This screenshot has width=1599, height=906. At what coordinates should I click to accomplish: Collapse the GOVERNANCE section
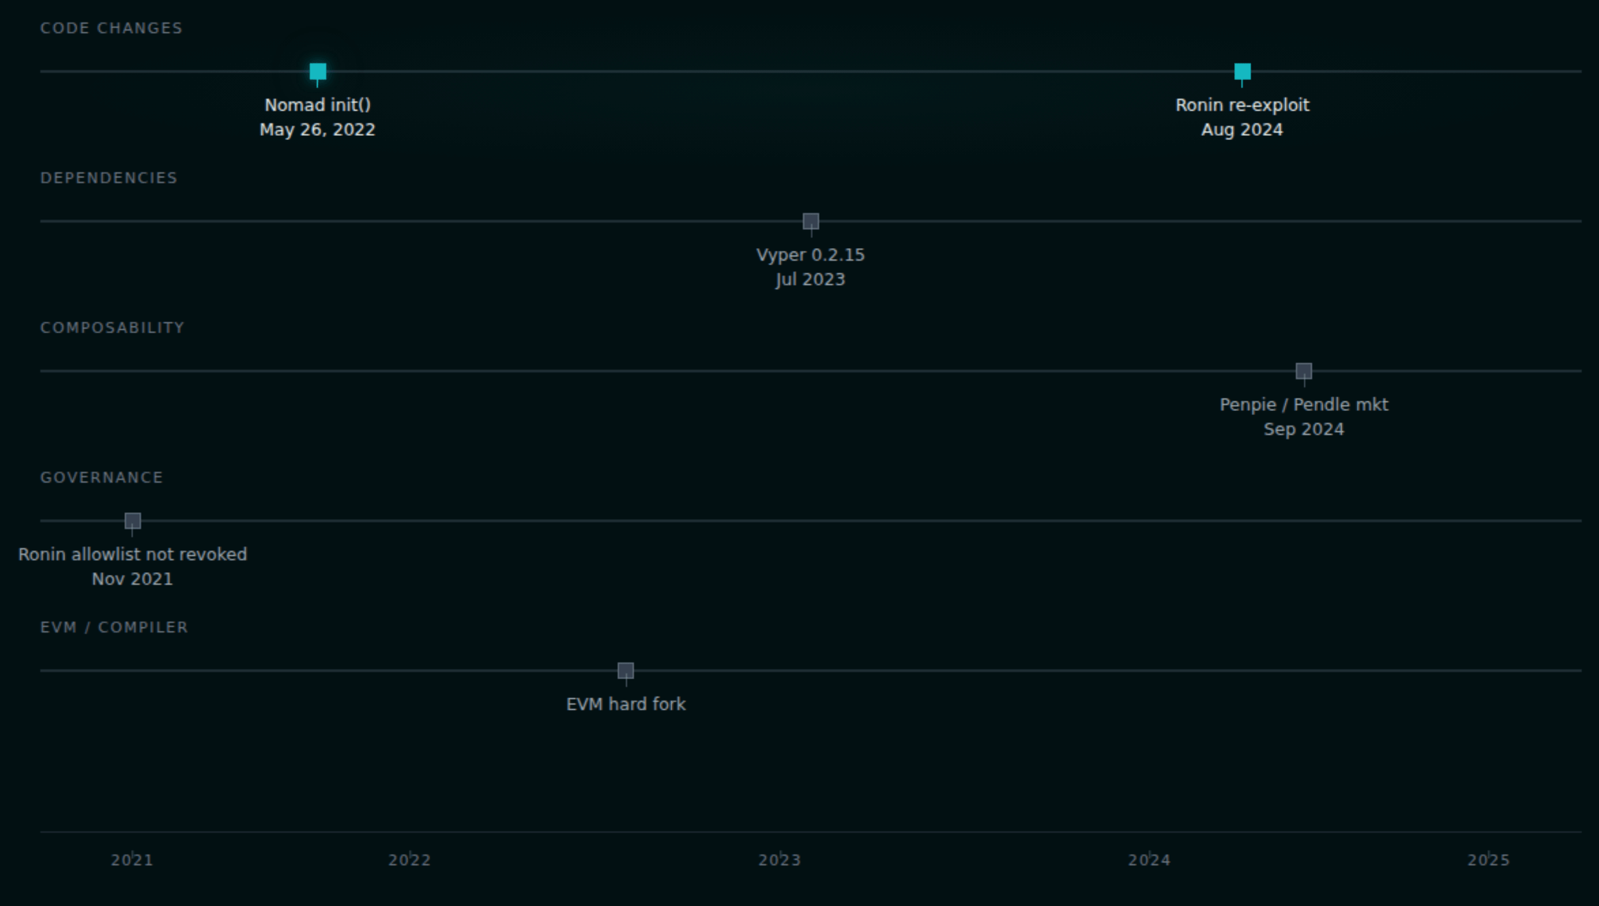pos(101,477)
